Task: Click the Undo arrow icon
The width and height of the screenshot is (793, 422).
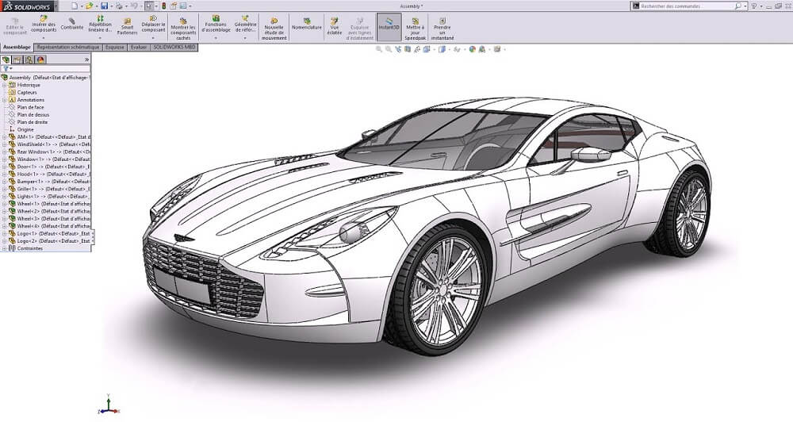Action: (134, 6)
